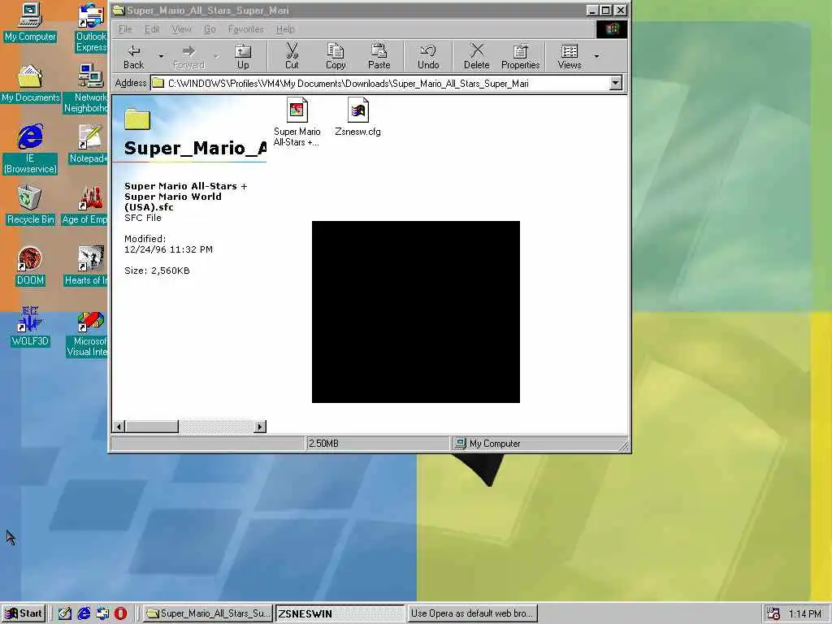The image size is (832, 624).
Task: Click the Task Scheduler tray icon
Action: (773, 613)
